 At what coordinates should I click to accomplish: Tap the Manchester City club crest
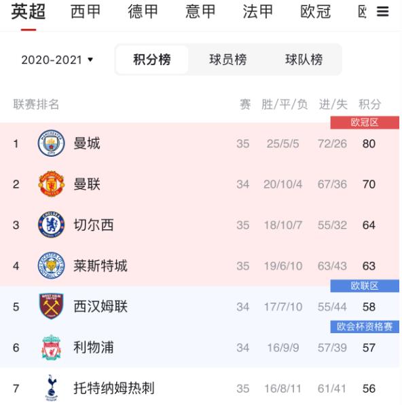[51, 143]
